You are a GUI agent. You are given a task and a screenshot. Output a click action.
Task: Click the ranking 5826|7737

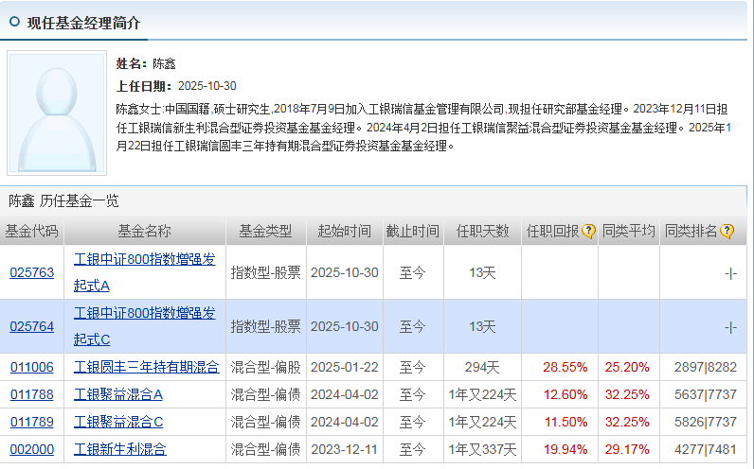click(x=706, y=422)
